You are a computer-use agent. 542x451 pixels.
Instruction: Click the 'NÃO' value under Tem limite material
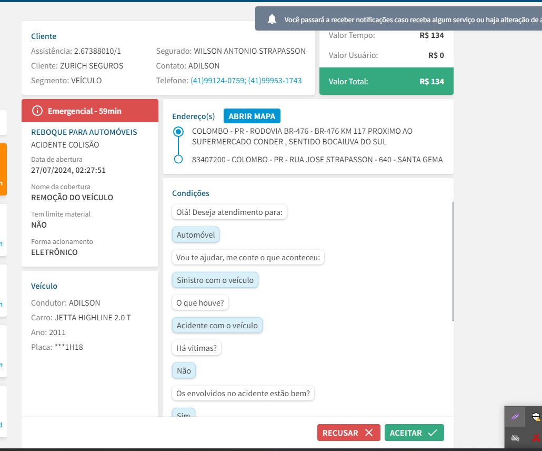point(39,225)
